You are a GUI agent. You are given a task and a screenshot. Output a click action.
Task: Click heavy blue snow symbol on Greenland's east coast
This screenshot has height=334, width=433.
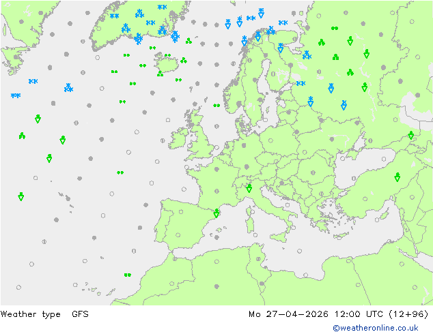175,36
